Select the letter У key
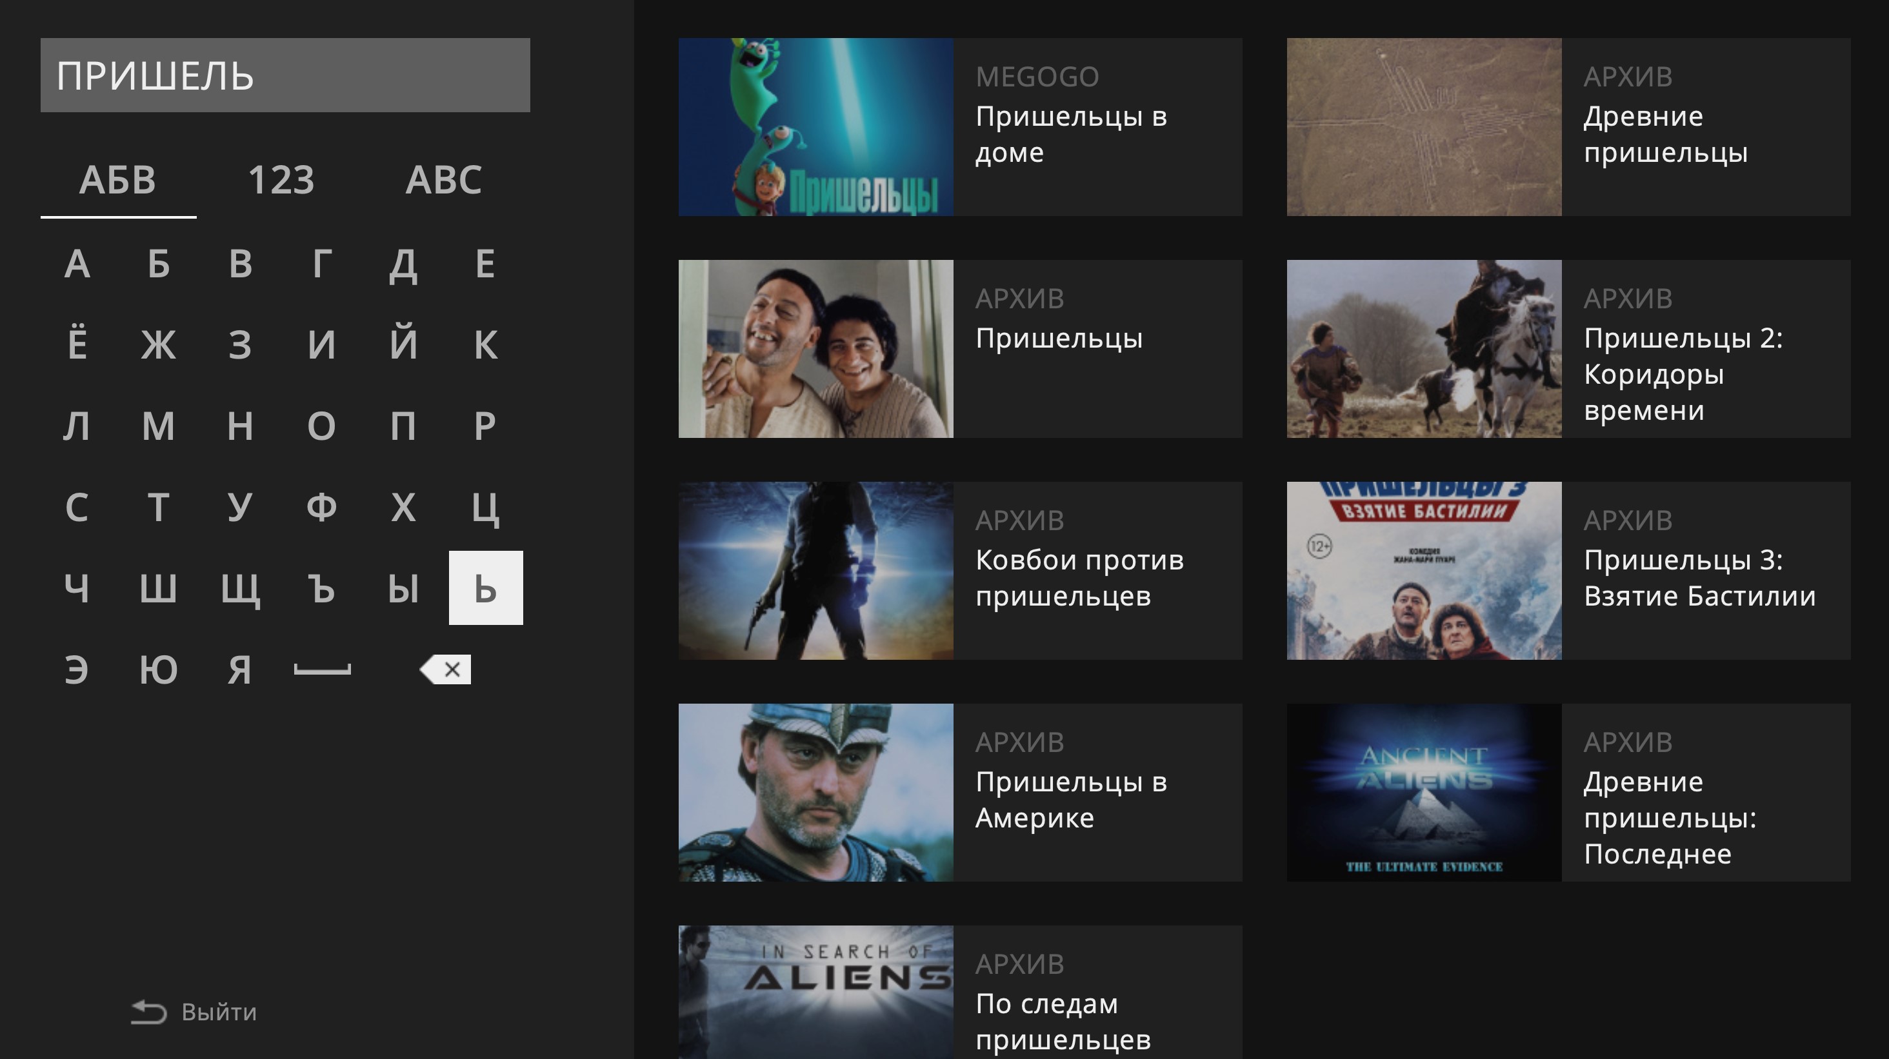This screenshot has height=1059, width=1889. (241, 506)
